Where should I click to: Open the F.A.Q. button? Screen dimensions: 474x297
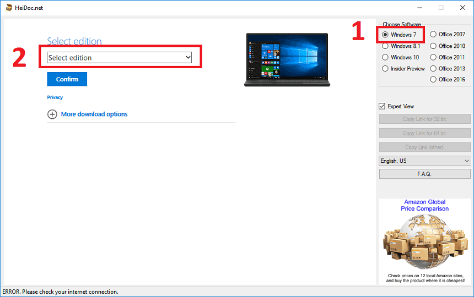425,174
